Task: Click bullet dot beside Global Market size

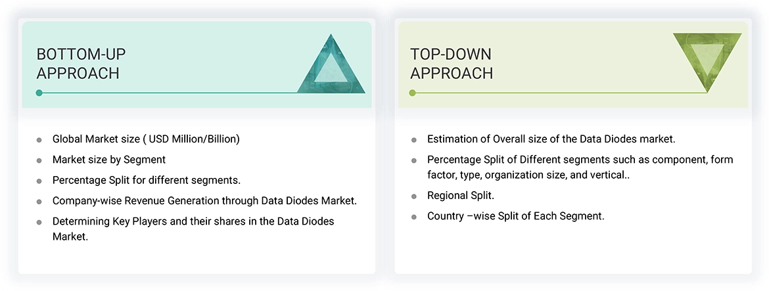Action: click(x=39, y=140)
